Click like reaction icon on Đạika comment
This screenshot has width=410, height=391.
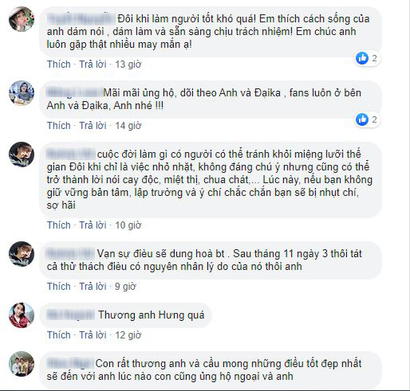click(x=362, y=119)
